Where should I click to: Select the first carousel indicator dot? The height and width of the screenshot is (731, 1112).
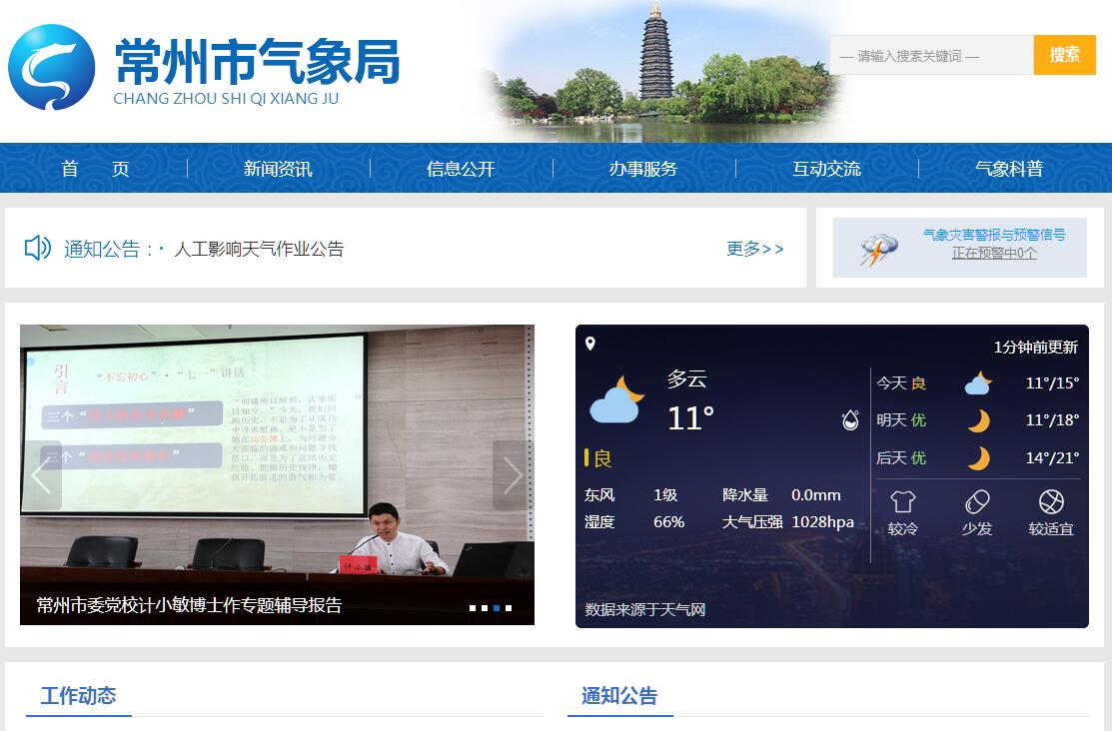[473, 607]
